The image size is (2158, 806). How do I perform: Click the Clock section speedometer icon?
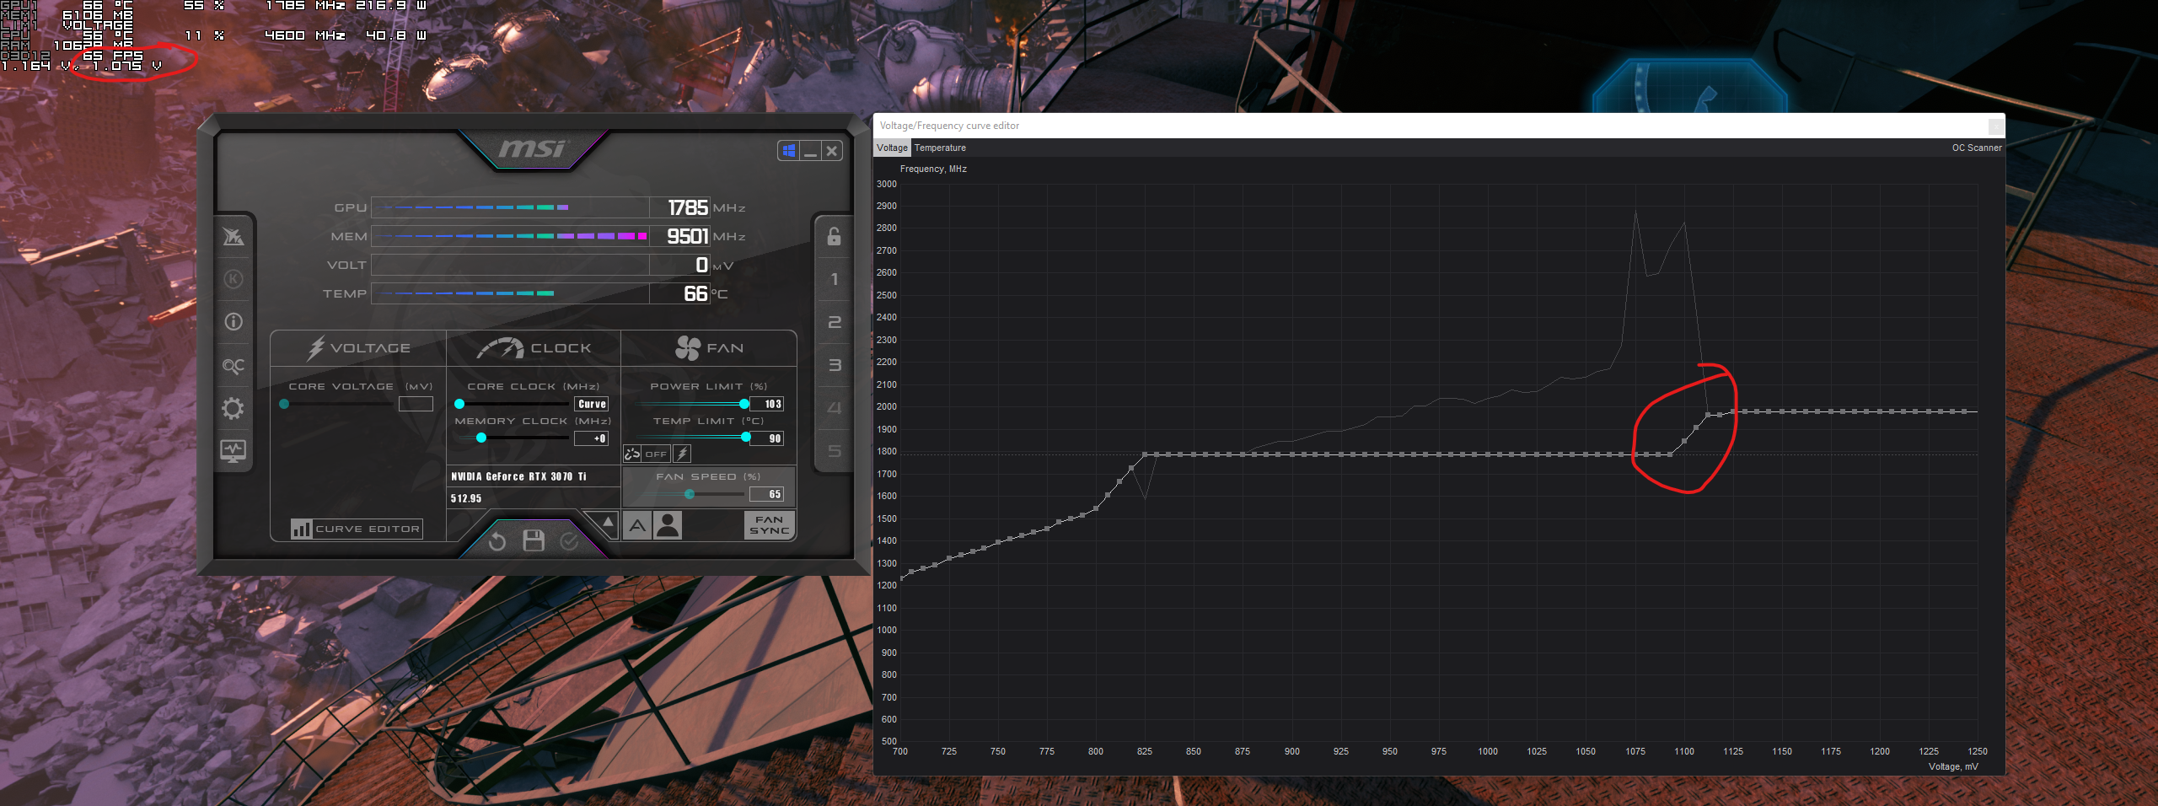click(500, 347)
